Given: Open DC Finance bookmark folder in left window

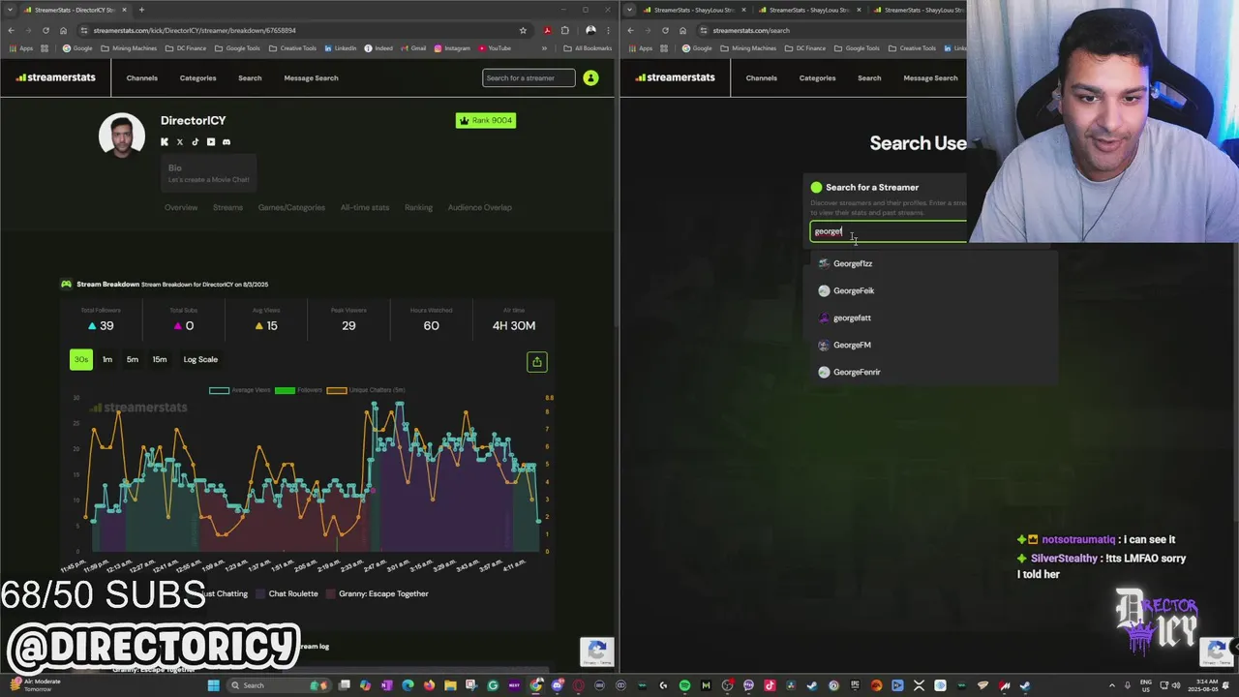Looking at the screenshot, I should pos(186,48).
